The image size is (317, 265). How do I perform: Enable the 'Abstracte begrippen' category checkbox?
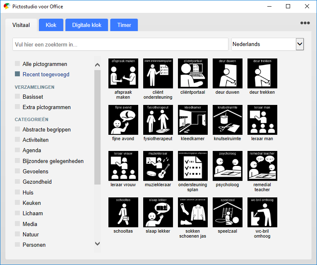(17, 129)
